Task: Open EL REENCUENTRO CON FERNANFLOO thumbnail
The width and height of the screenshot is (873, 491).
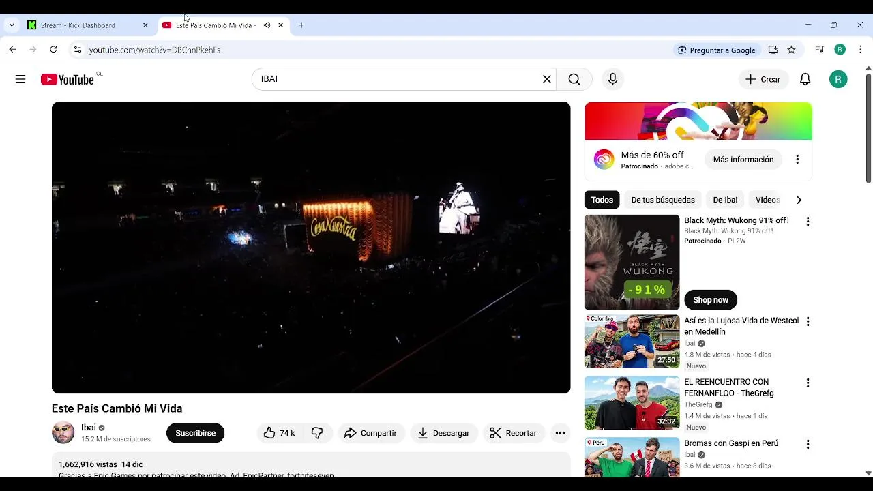Action: tap(632, 403)
